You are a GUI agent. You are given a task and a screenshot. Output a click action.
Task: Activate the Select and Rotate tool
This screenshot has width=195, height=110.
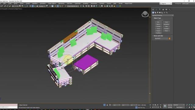[33, 6]
